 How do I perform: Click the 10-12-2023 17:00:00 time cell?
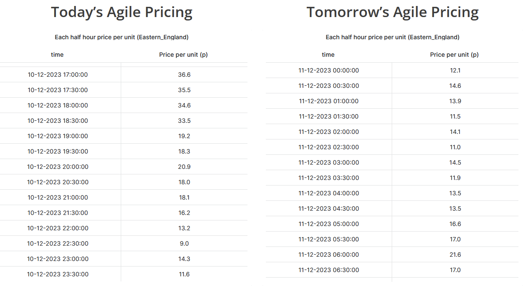point(58,75)
